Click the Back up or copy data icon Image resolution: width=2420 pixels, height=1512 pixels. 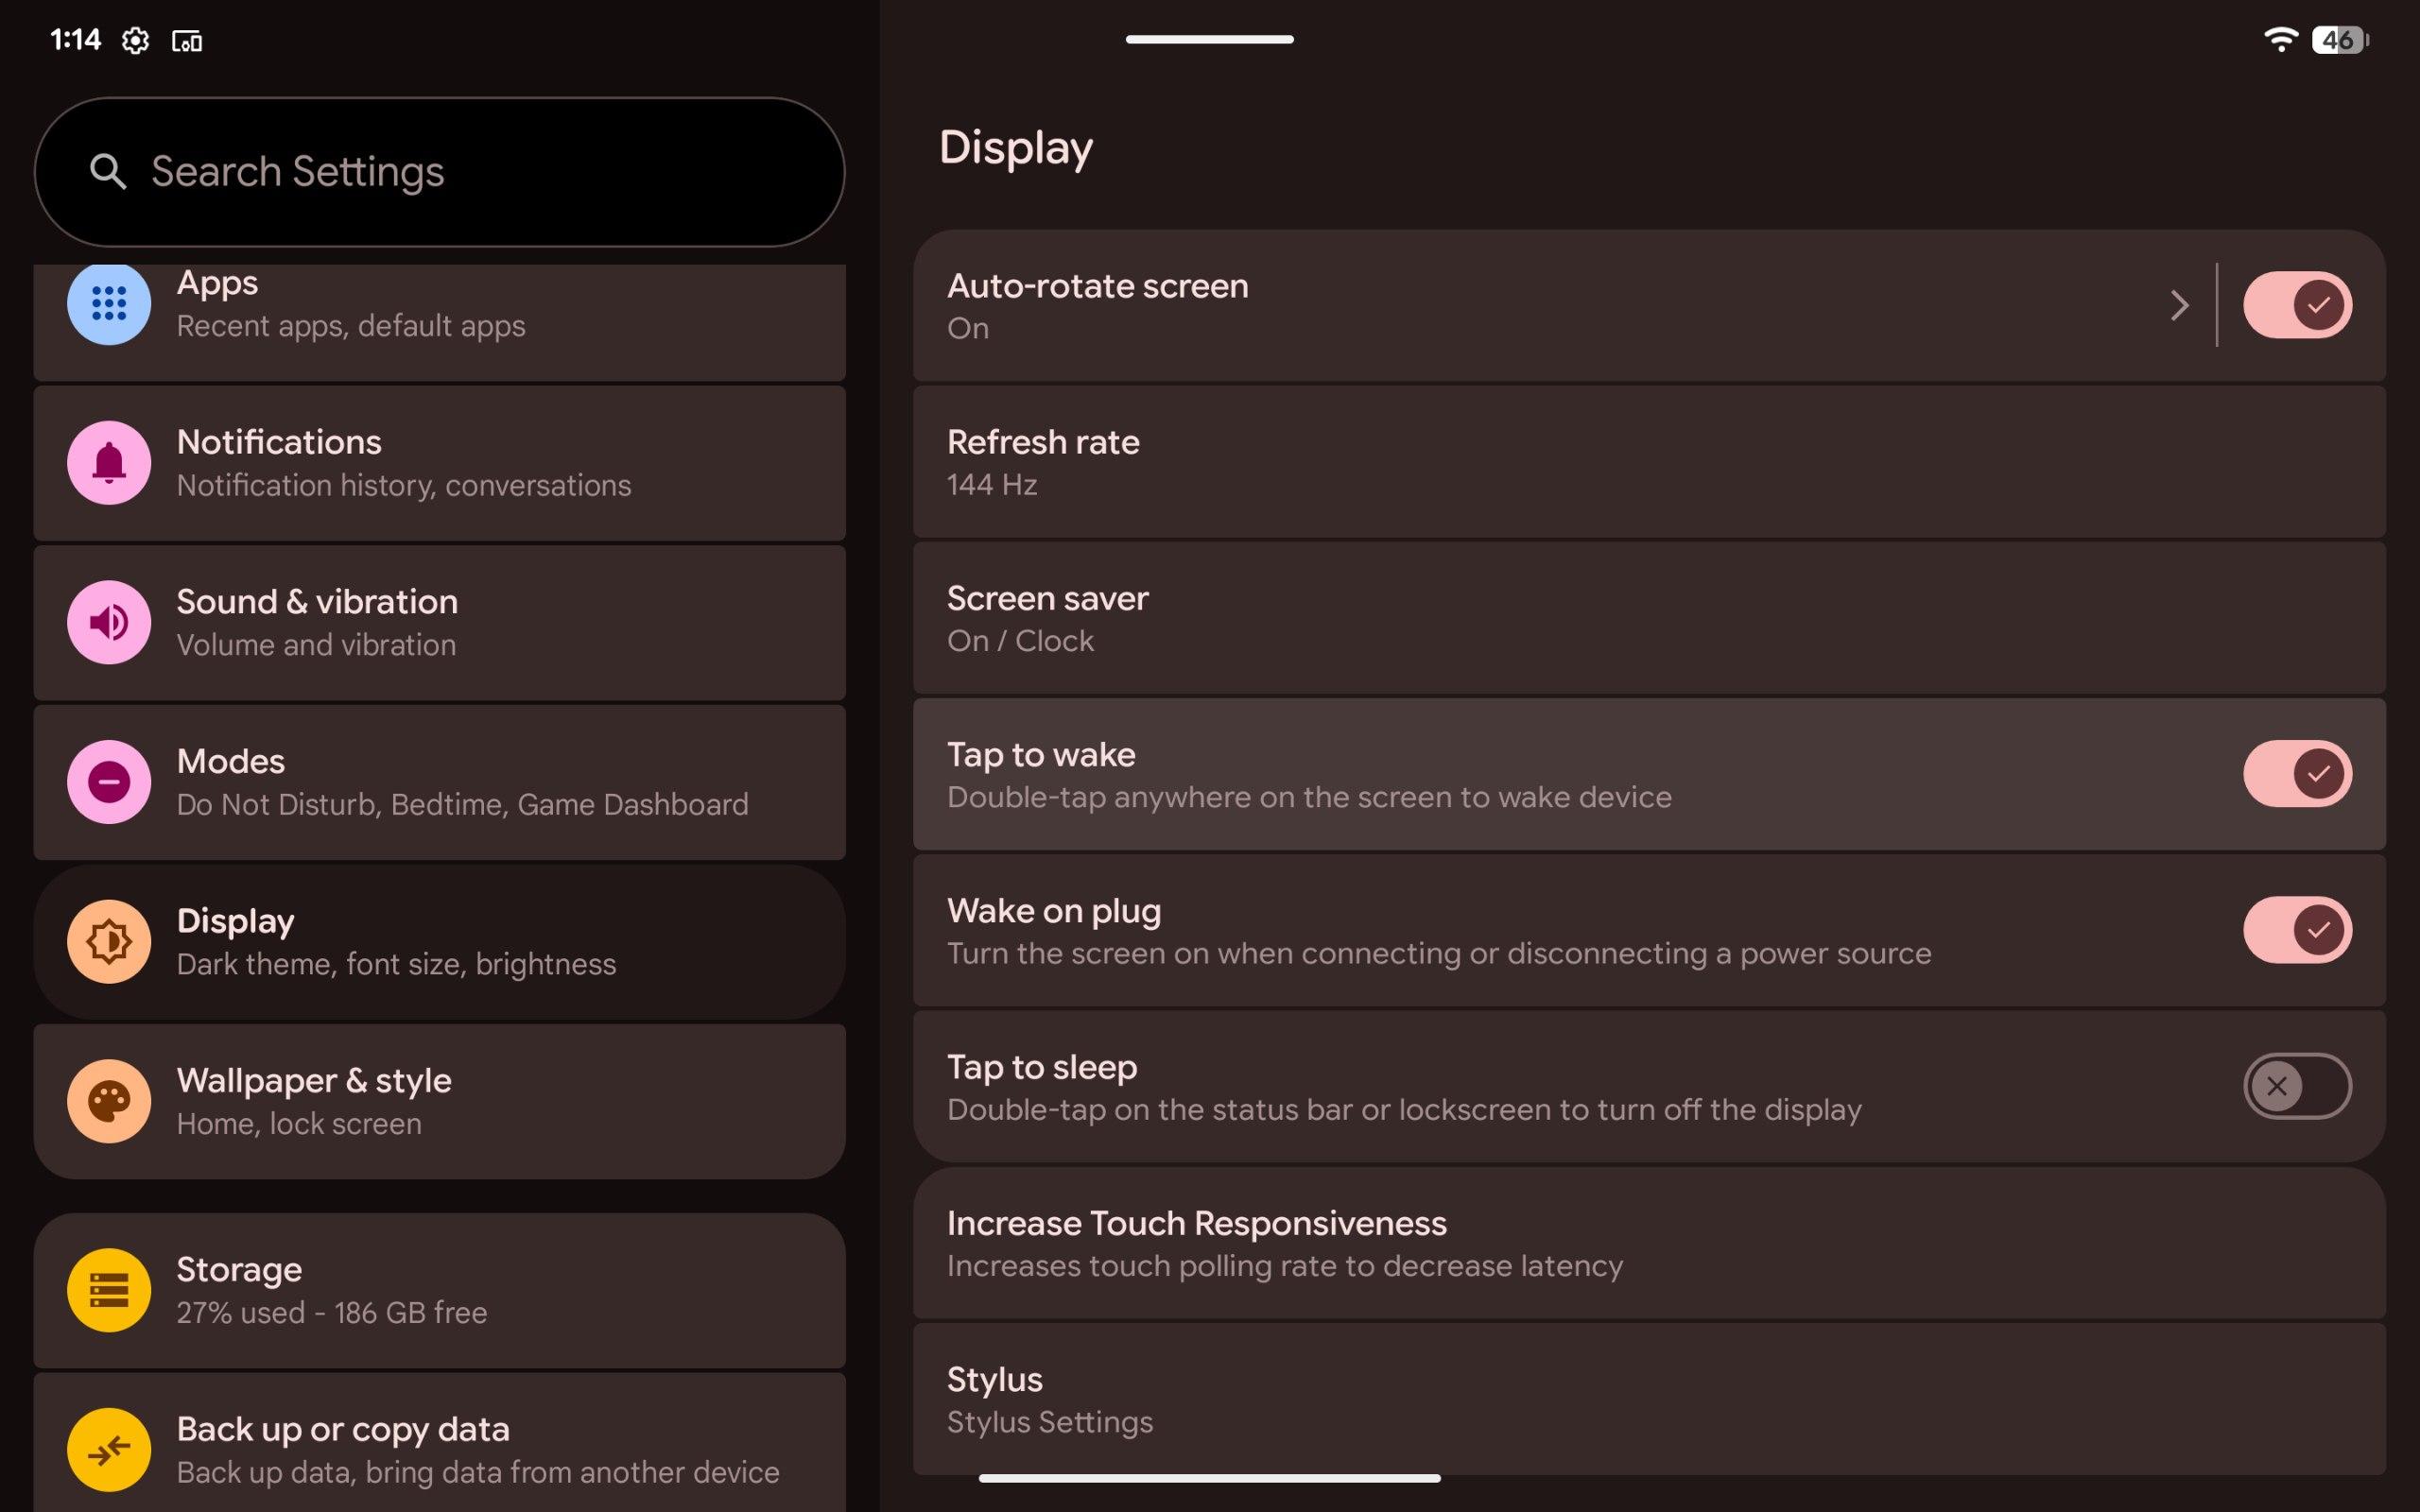point(109,1449)
